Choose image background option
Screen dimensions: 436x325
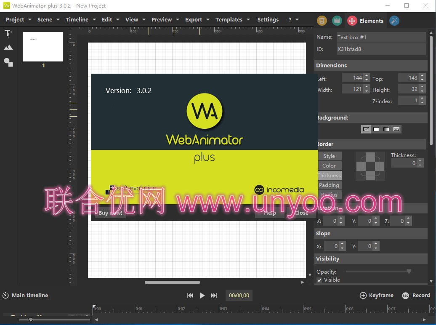396,129
